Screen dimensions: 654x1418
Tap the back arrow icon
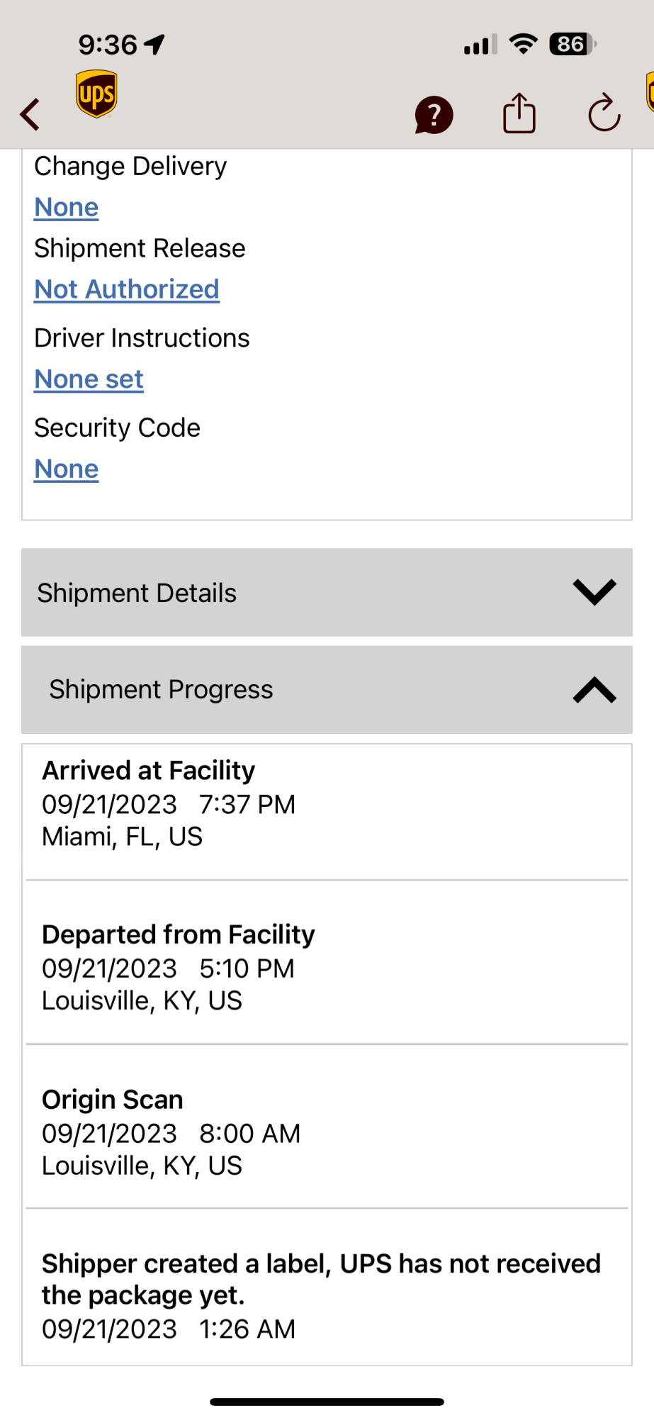point(30,114)
